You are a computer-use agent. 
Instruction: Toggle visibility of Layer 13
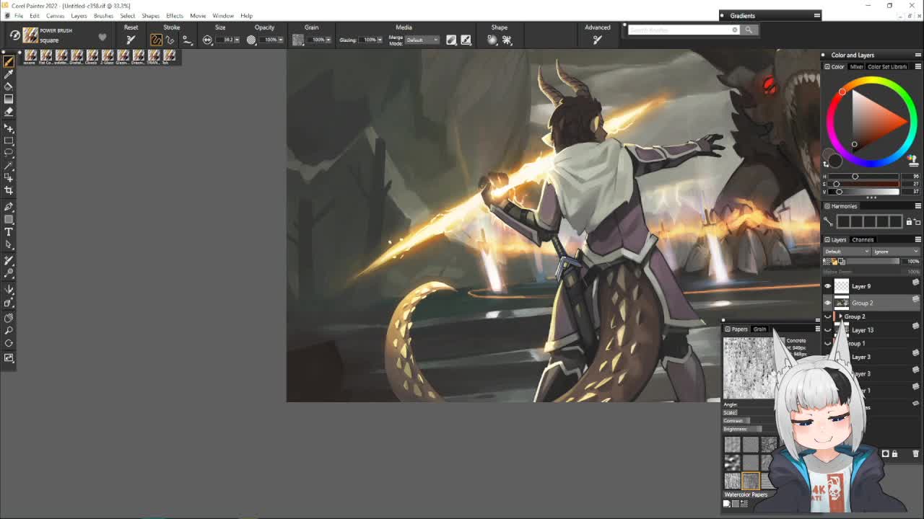[x=828, y=330]
